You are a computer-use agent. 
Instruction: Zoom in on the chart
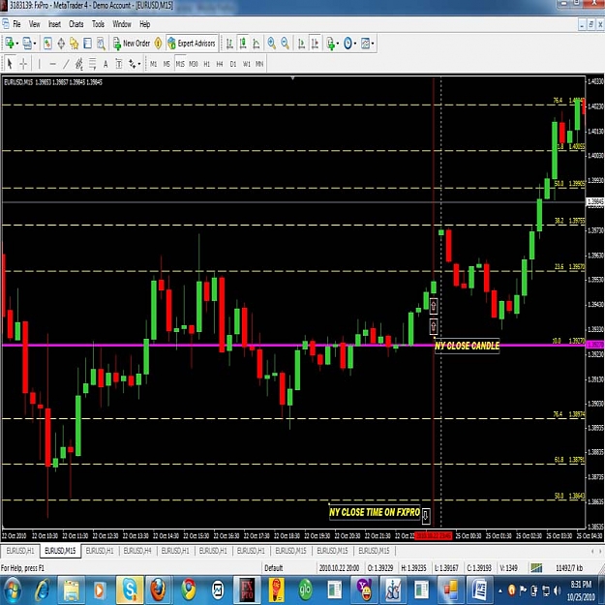pos(272,44)
